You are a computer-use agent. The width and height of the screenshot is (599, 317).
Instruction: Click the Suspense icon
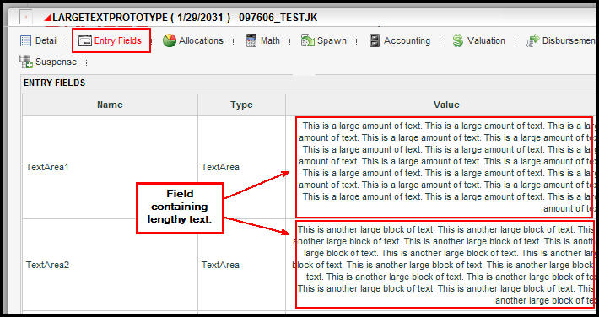(x=26, y=62)
